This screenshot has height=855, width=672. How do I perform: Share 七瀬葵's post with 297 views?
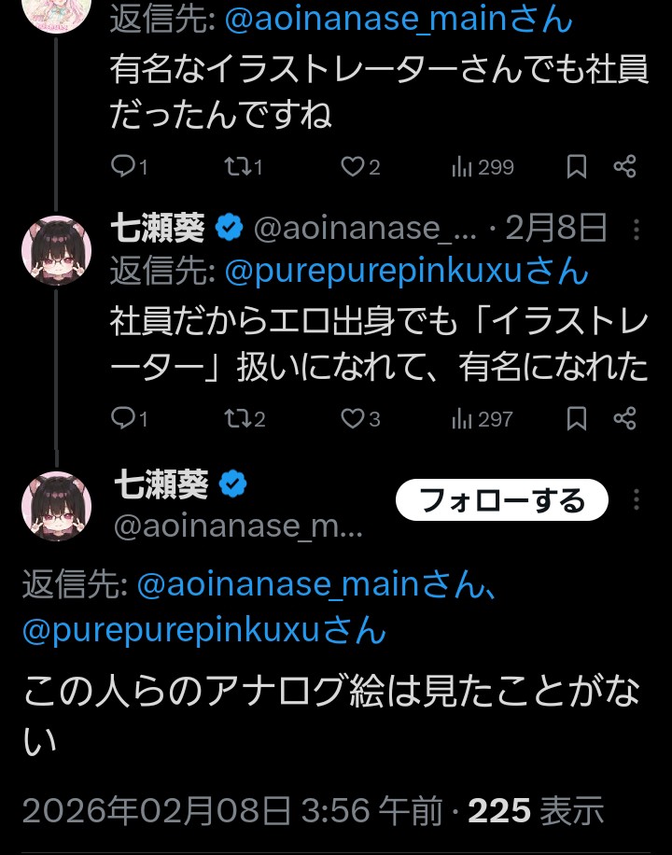(624, 419)
